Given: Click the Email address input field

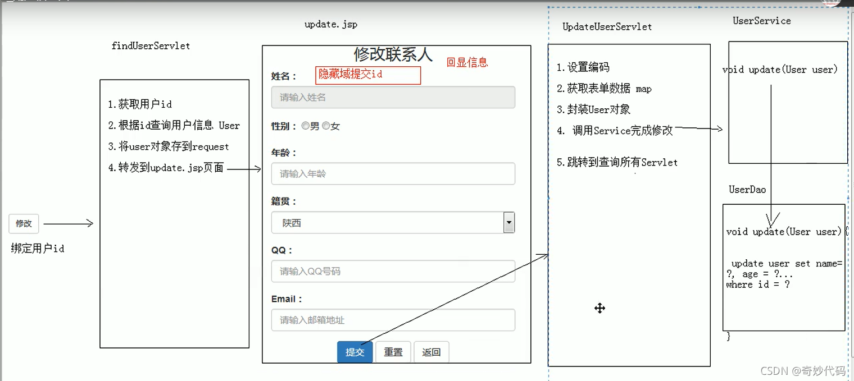Looking at the screenshot, I should coord(393,320).
